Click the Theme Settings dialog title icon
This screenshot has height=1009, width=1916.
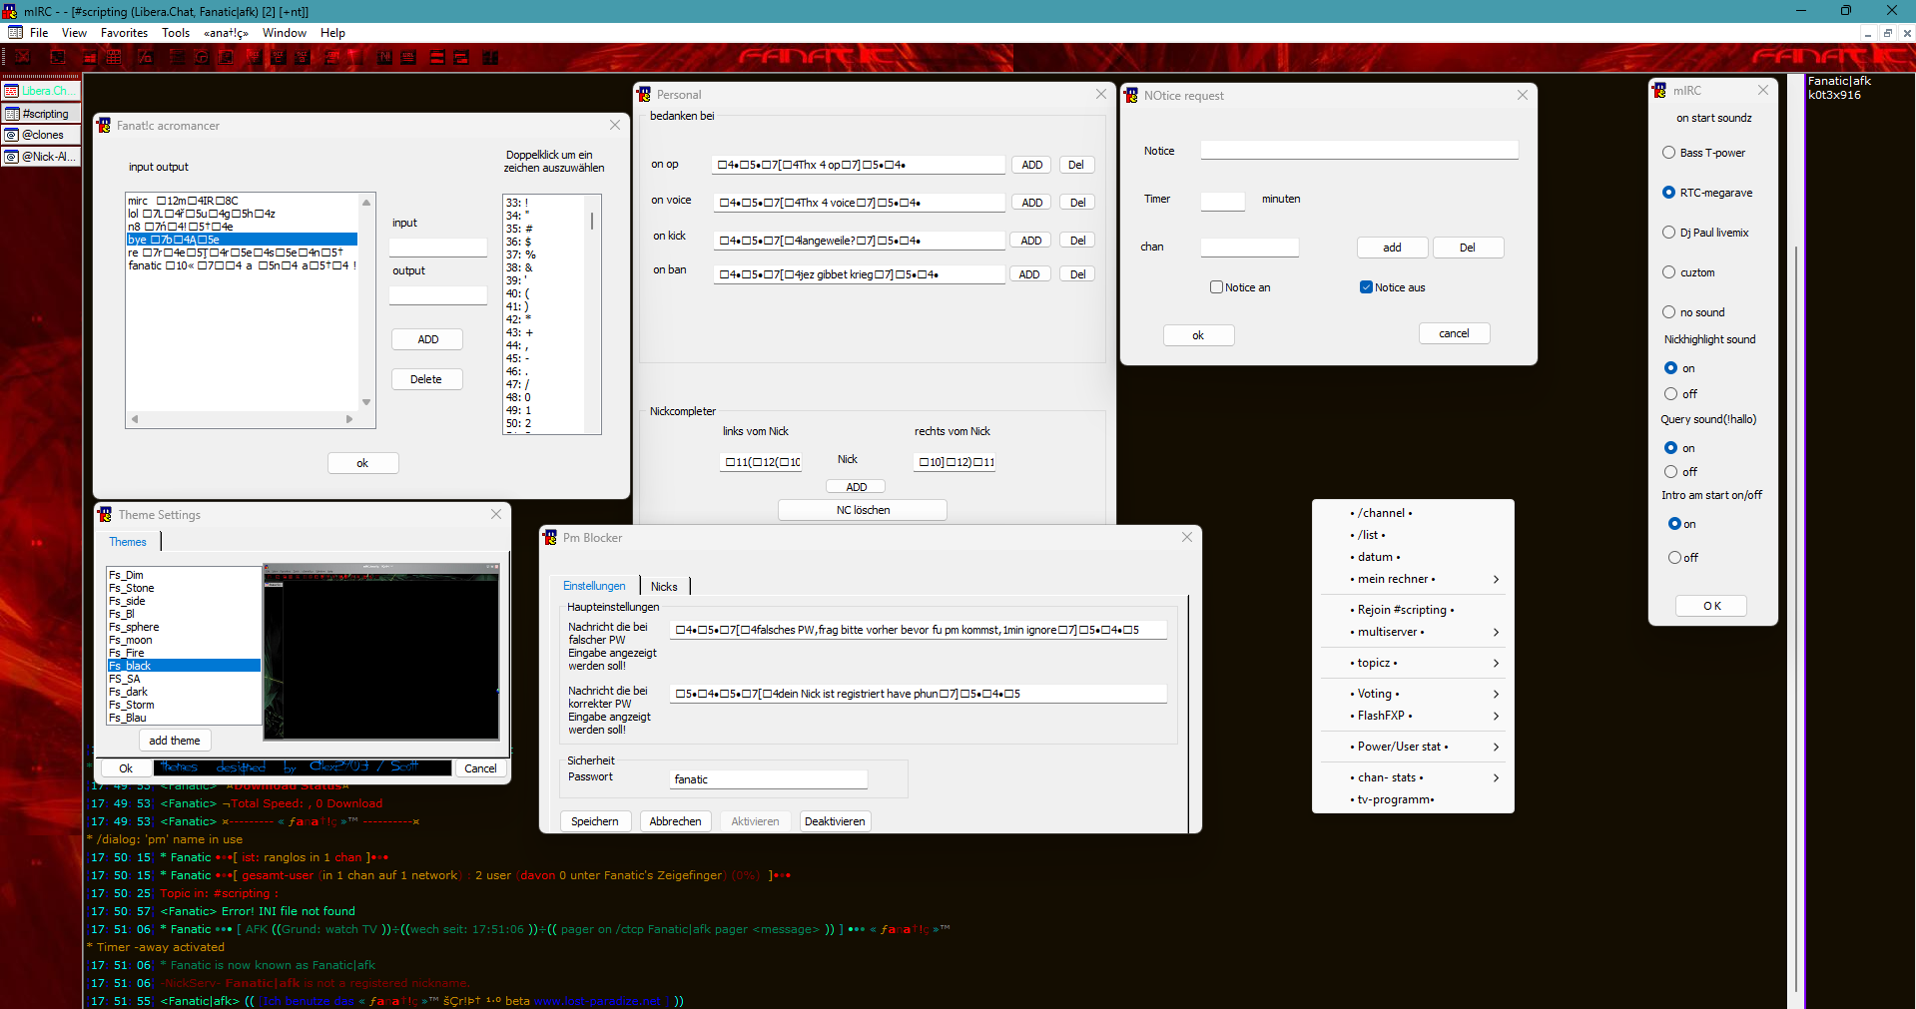coord(105,514)
